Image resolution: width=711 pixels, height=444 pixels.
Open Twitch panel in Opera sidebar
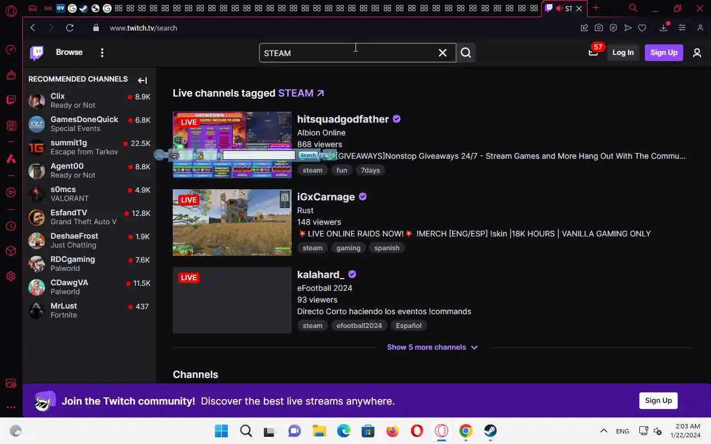point(11,100)
